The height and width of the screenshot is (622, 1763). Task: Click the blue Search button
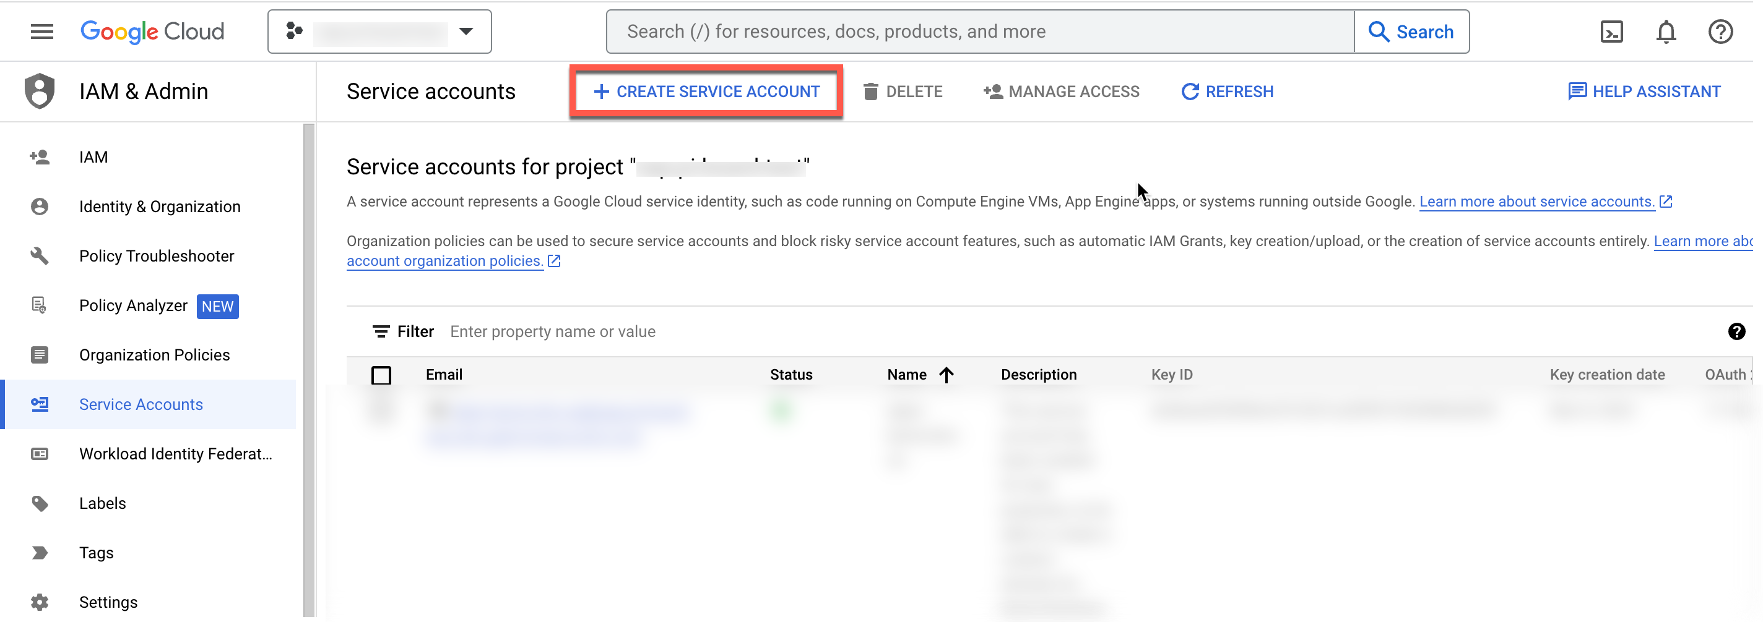click(1411, 32)
